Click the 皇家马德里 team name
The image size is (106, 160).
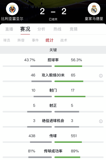click(94, 19)
